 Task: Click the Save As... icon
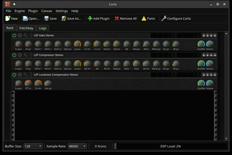[x=64, y=18]
